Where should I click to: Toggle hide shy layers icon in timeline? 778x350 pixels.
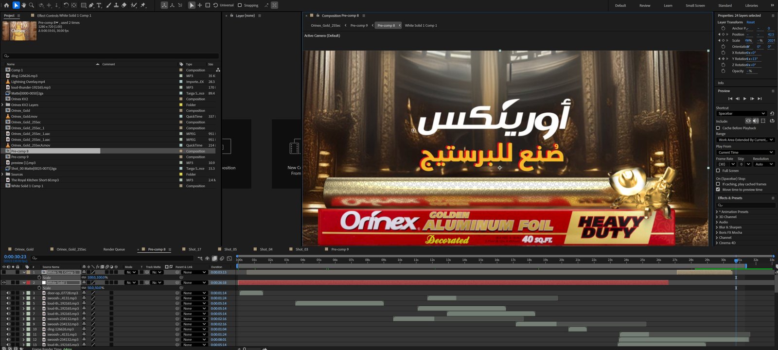pyautogui.click(x=207, y=258)
